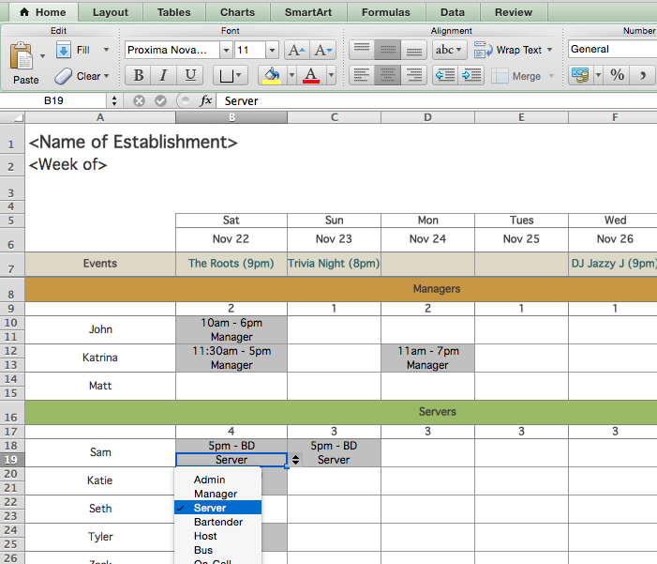Open fill color palette arrow
This screenshot has height=564, width=657.
click(291, 76)
